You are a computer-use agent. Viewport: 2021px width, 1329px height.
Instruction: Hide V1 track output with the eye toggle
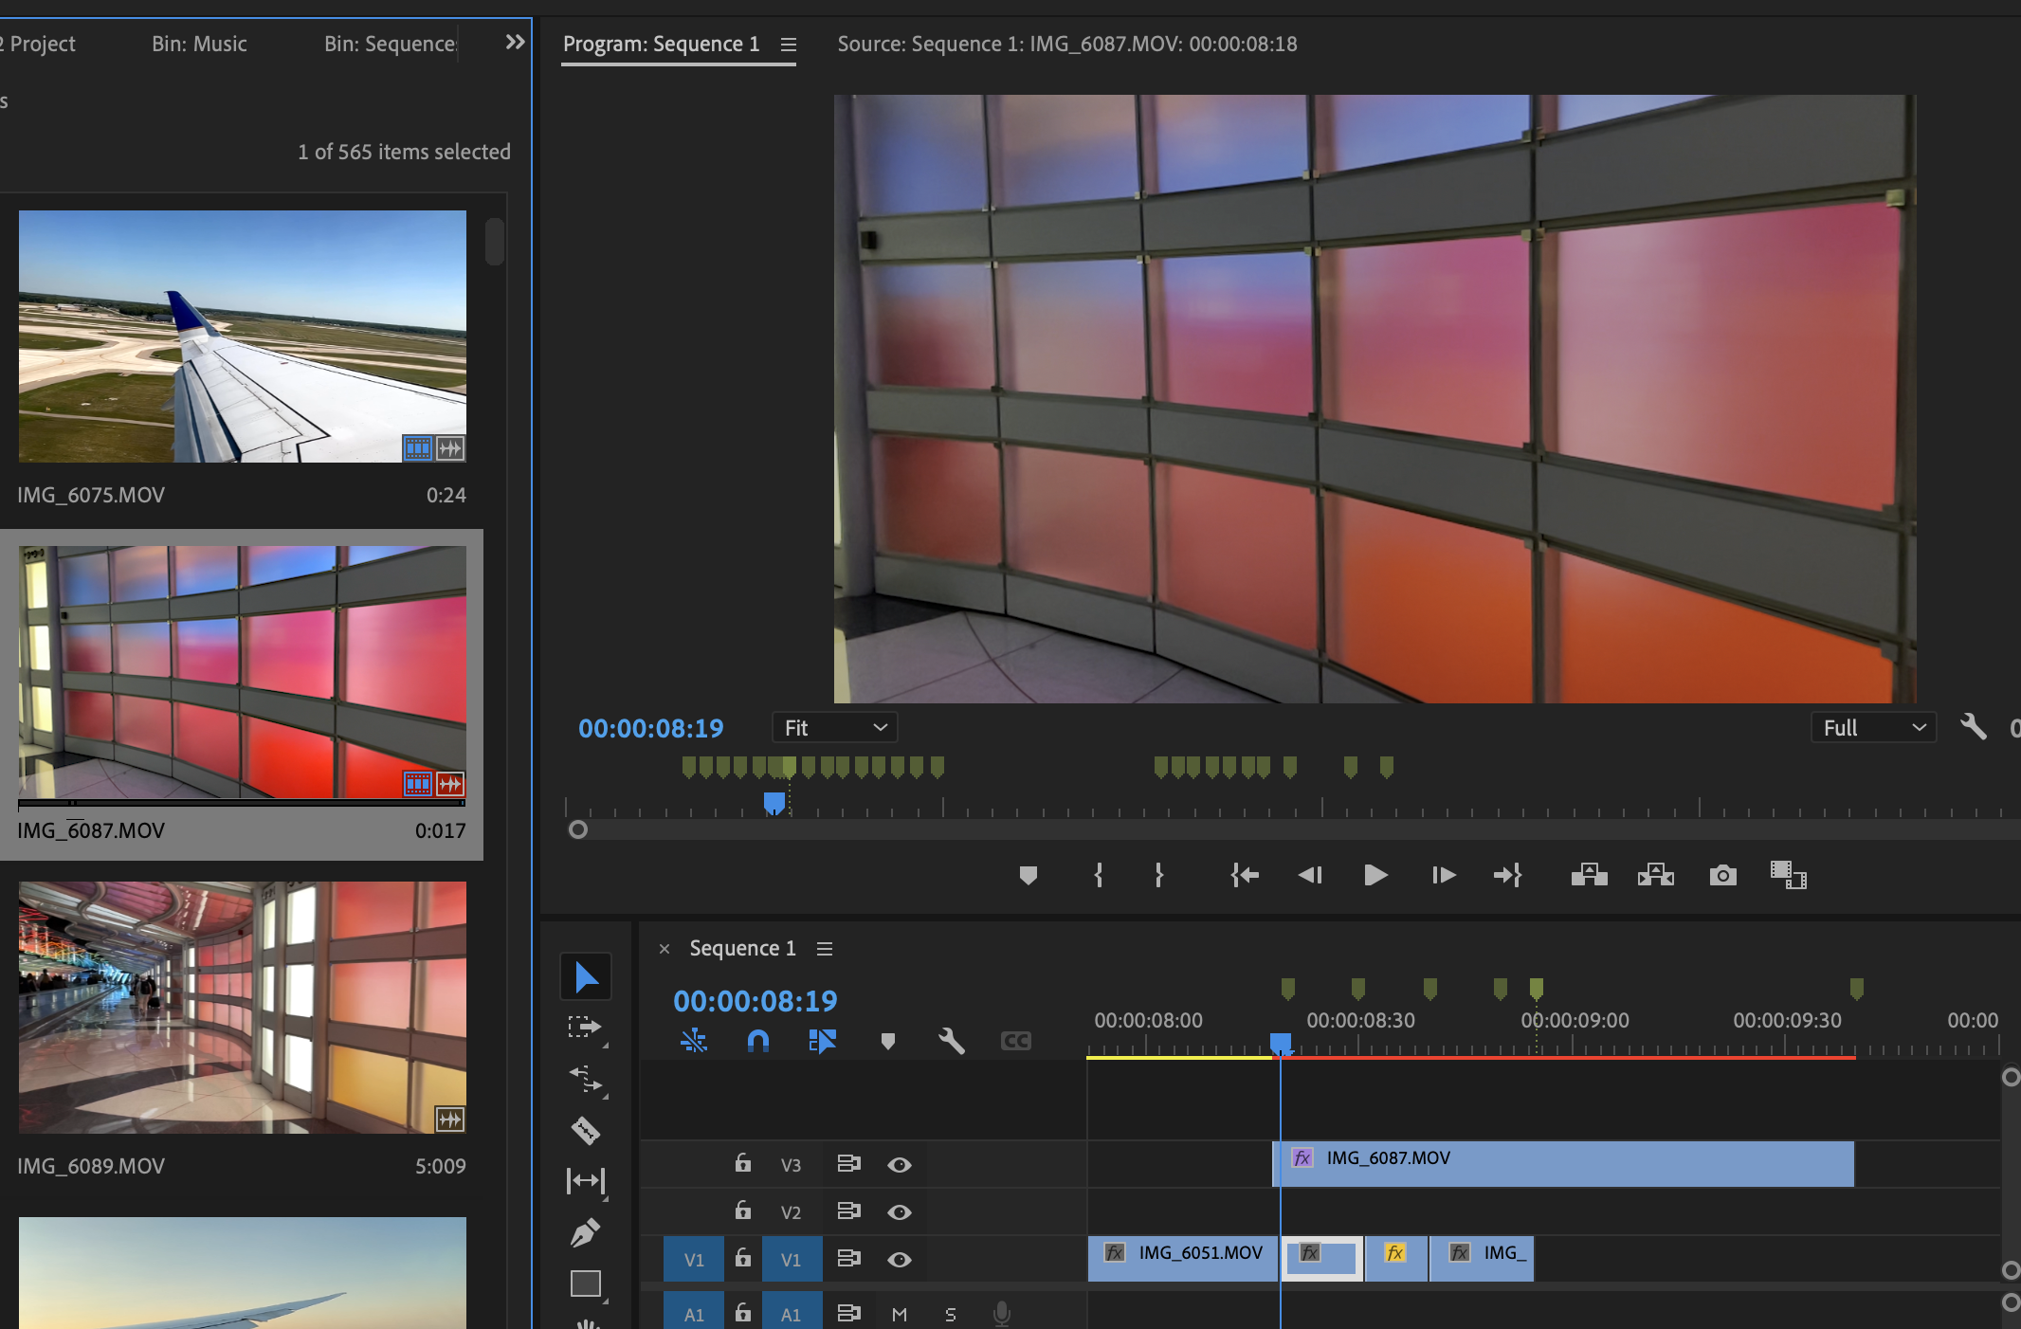click(899, 1259)
